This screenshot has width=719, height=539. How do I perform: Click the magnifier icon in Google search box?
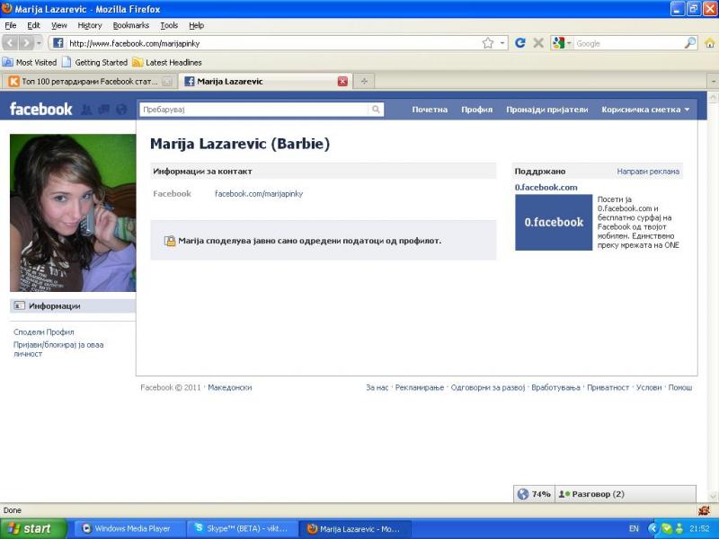click(689, 43)
